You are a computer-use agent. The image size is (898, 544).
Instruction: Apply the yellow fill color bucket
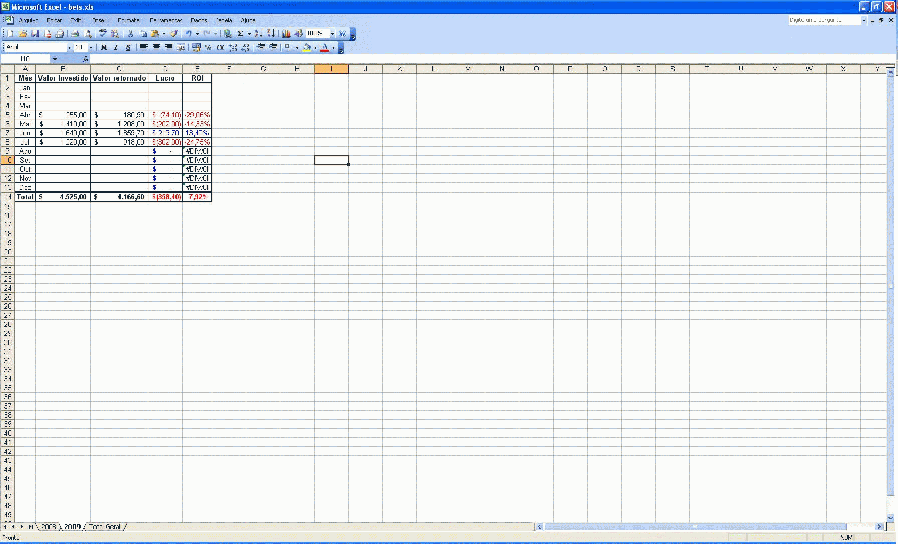[x=307, y=47]
